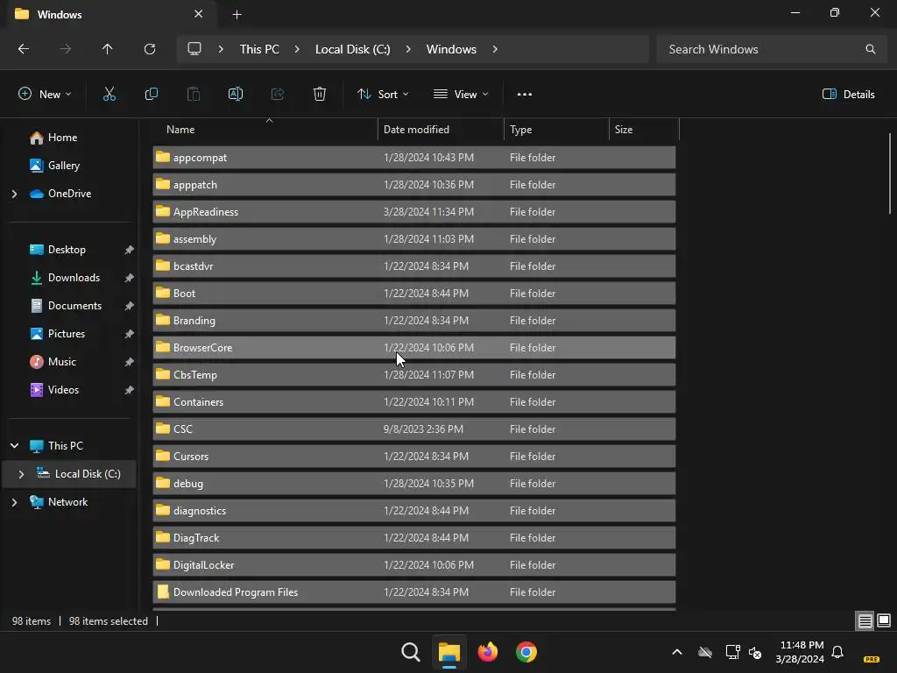Go back with the left arrow
Viewport: 897px width, 673px height.
pyautogui.click(x=24, y=49)
